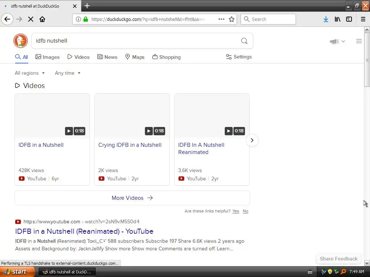The image size is (370, 277).
Task: Open 'IDFB In A Nutshell Reanimated' title link
Action: [x=201, y=148]
